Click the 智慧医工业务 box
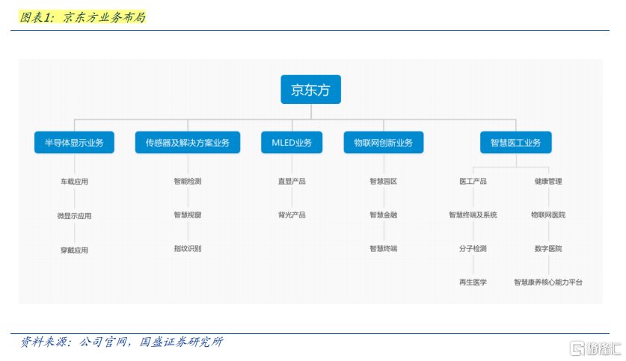 coord(516,143)
